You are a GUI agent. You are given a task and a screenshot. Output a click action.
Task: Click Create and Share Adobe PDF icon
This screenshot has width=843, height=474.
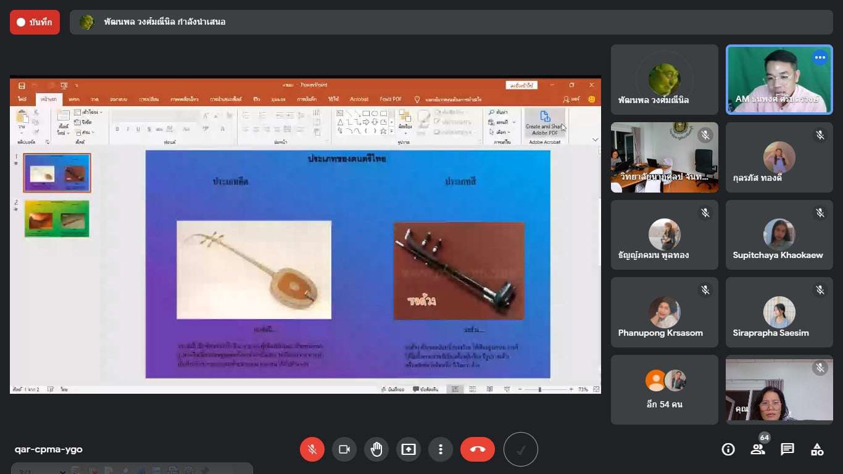tap(544, 123)
